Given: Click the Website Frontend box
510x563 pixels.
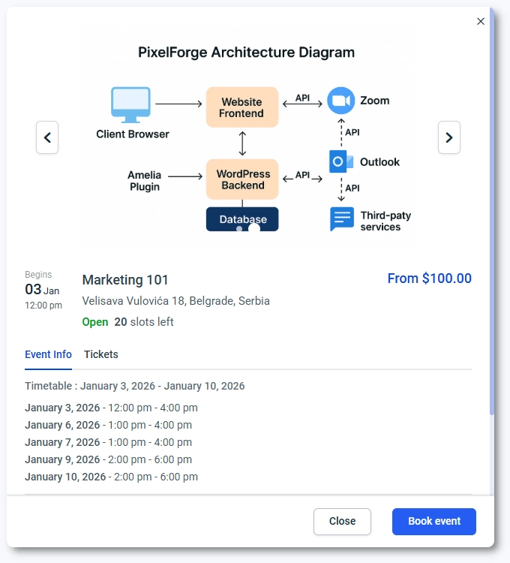Looking at the screenshot, I should tap(241, 107).
